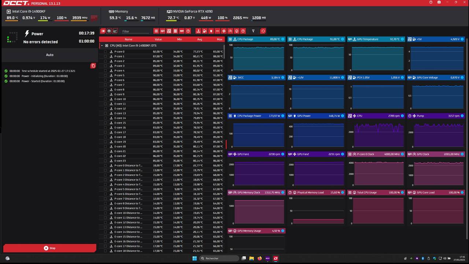The height and width of the screenshot is (264, 469).
Task: Switch to mixed table and graph view
Action: tap(103, 31)
